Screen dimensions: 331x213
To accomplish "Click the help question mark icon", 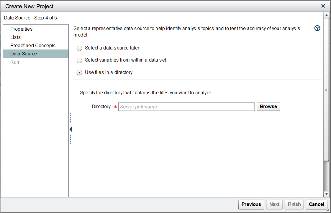I will point(317,28).
